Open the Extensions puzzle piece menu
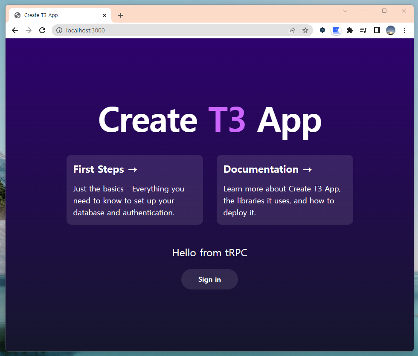This screenshot has width=418, height=356. tap(349, 30)
